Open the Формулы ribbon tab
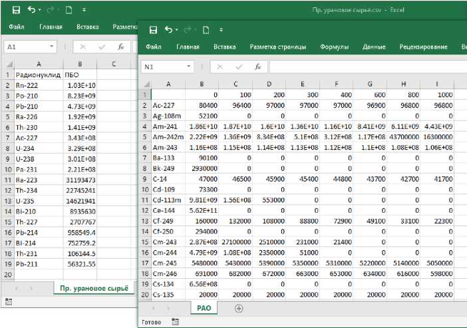This screenshot has height=328, width=467. [x=334, y=47]
